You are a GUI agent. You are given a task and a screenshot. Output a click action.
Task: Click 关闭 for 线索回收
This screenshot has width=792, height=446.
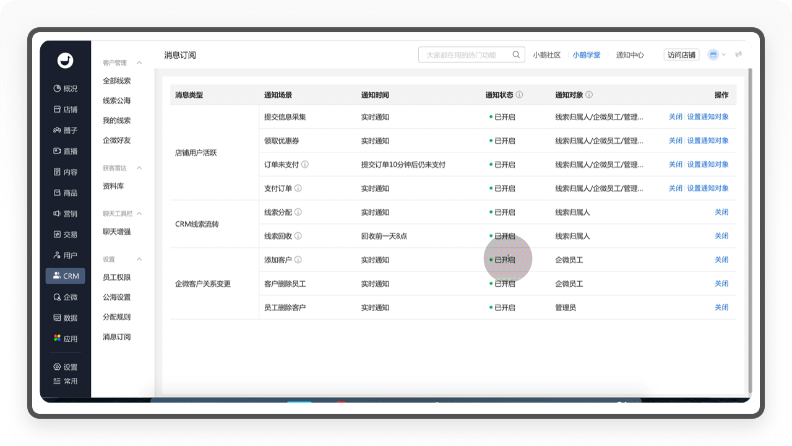721,236
